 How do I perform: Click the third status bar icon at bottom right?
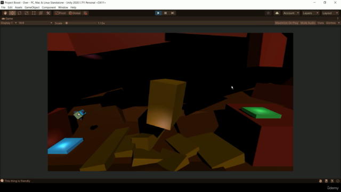(x=332, y=181)
